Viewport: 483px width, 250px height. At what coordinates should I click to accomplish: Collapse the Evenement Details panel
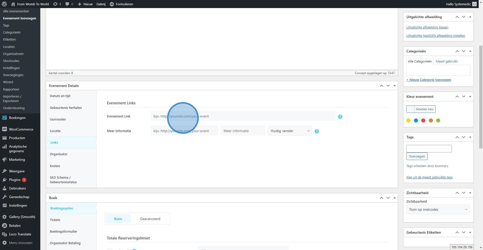tap(395, 86)
